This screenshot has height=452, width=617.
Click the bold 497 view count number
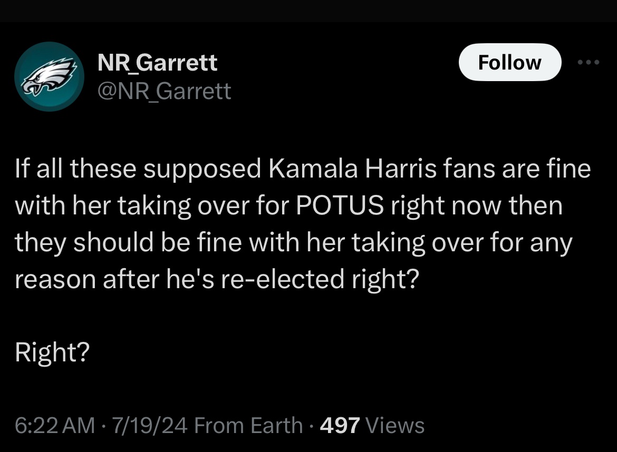pyautogui.click(x=340, y=425)
